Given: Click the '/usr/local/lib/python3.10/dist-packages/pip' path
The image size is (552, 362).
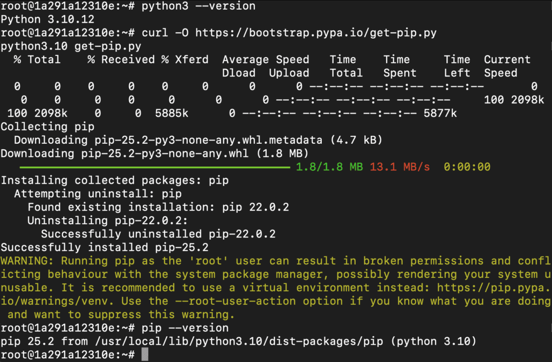Looking at the screenshot, I should (239, 341).
